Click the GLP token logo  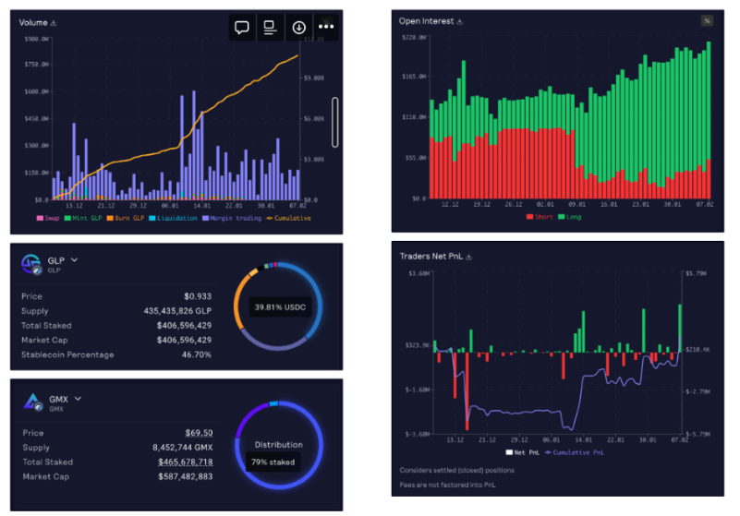31,264
